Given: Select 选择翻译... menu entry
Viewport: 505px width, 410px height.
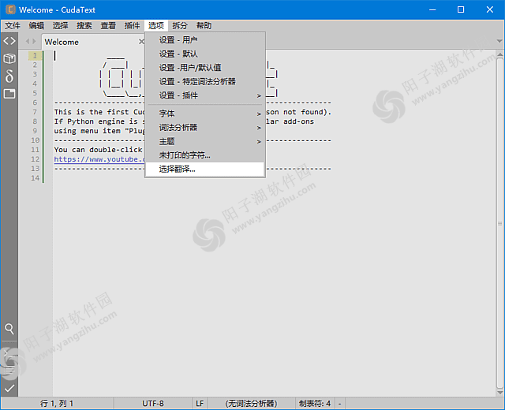Looking at the screenshot, I should [205, 169].
